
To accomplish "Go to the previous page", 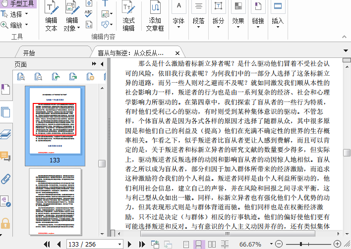I will click(x=59, y=244).
